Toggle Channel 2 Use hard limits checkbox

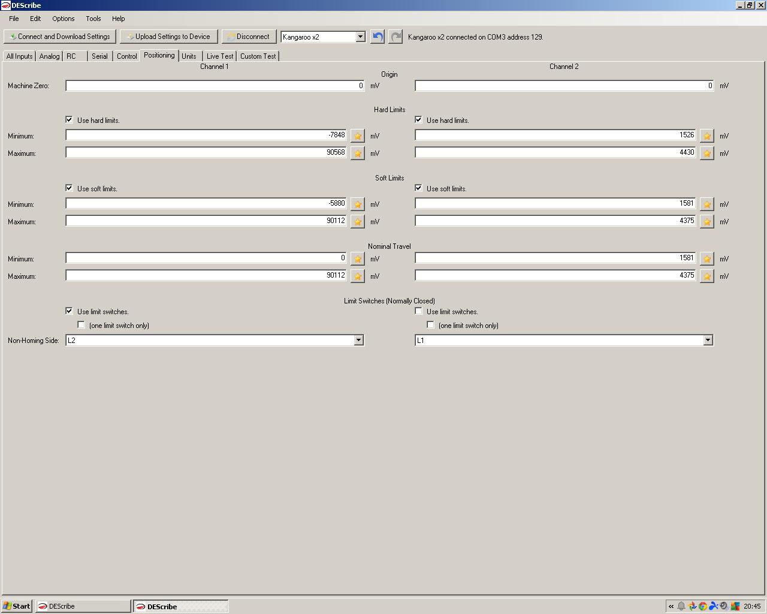(x=418, y=120)
